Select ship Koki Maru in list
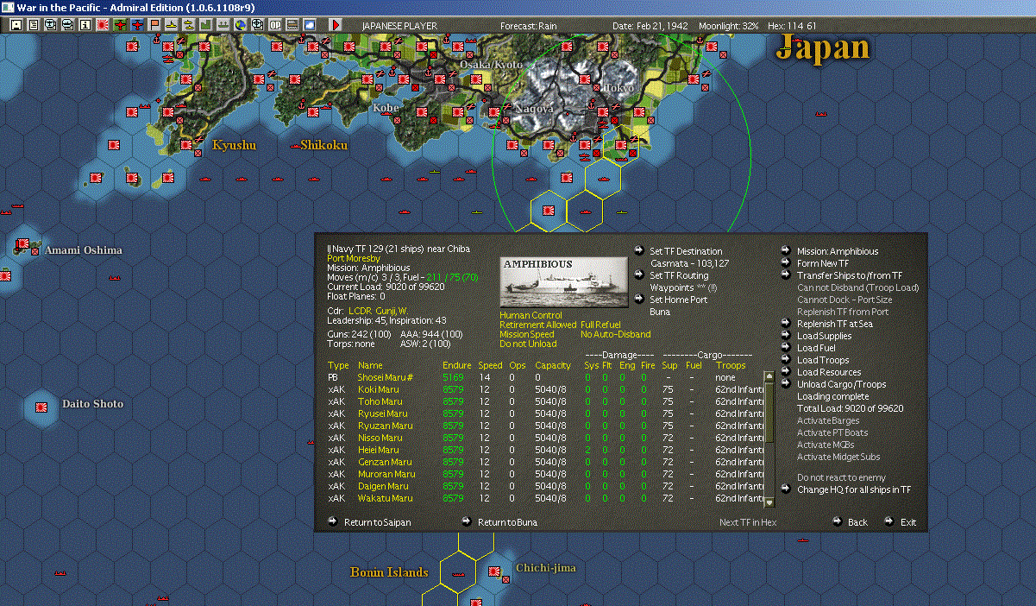The image size is (1036, 606). click(379, 389)
